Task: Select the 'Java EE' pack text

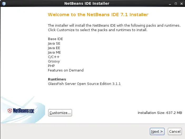Action: click(54, 48)
